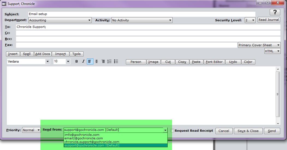Click the message body scrollbar thumb
The width and height of the screenshot is (287, 150).
pyautogui.click(x=278, y=94)
